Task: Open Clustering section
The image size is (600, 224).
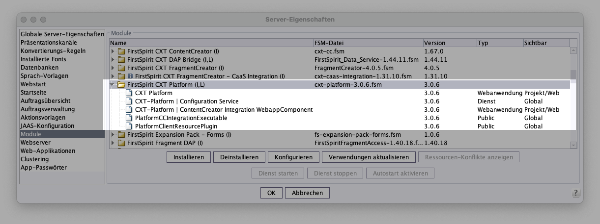Action: (62, 159)
